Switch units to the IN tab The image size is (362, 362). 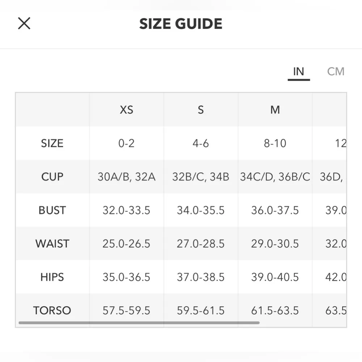(299, 72)
